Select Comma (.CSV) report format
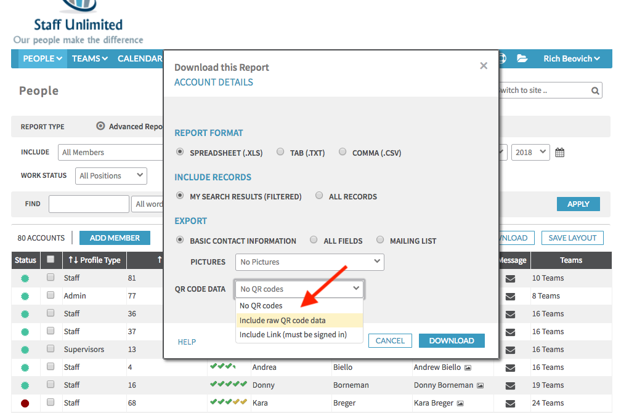This screenshot has height=413, width=637. coord(343,152)
